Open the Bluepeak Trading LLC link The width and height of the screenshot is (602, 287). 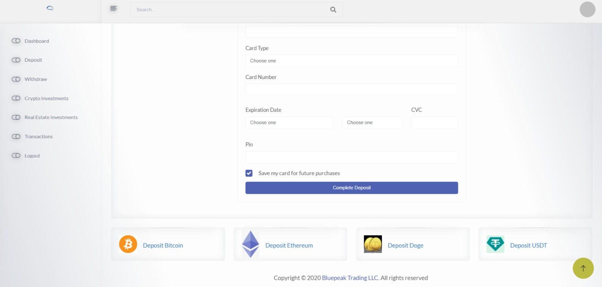point(350,278)
